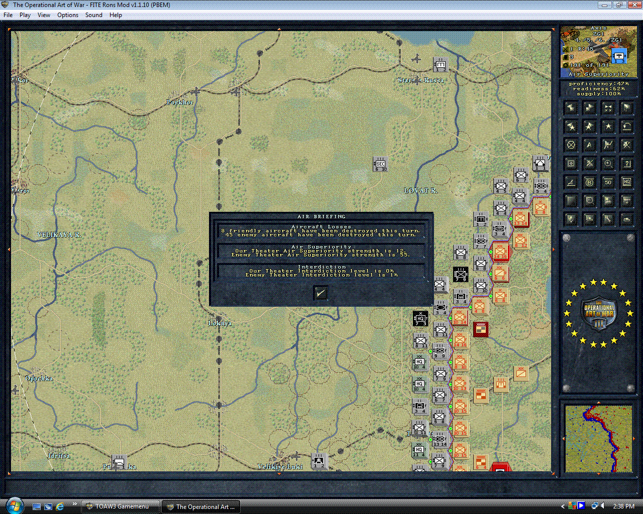This screenshot has width=643, height=514.
Task: Open the Sound menu
Action: click(x=94, y=15)
